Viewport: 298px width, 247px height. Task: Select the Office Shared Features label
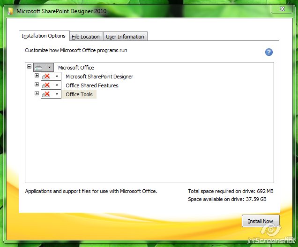[92, 85]
